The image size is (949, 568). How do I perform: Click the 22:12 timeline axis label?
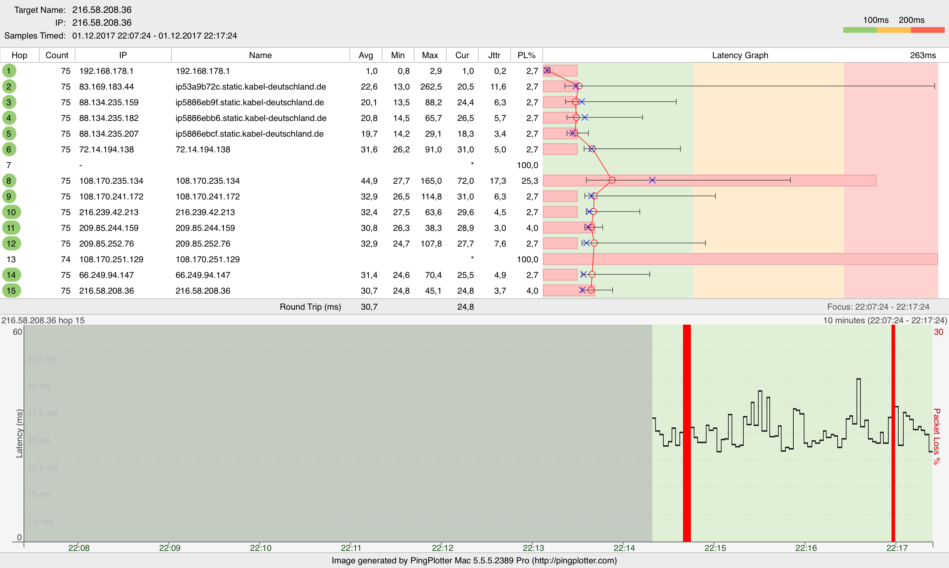[x=442, y=548]
